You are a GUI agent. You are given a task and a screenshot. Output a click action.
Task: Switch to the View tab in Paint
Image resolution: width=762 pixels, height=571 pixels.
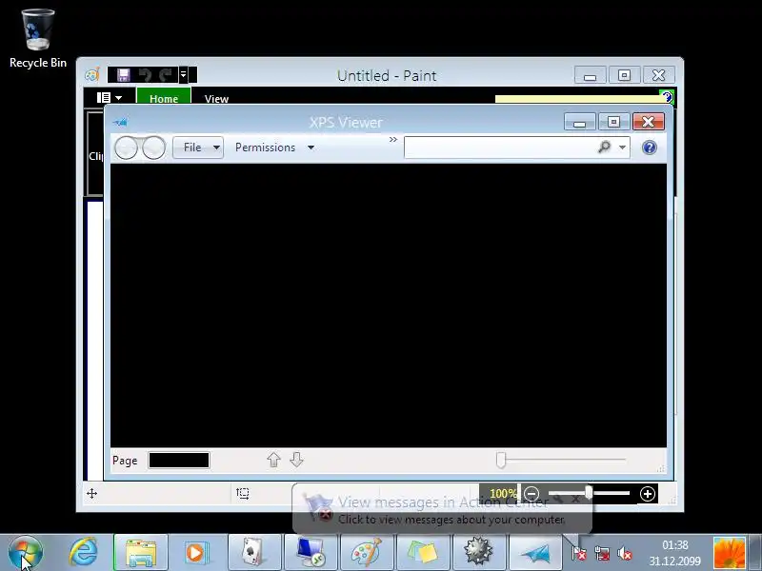pos(216,99)
